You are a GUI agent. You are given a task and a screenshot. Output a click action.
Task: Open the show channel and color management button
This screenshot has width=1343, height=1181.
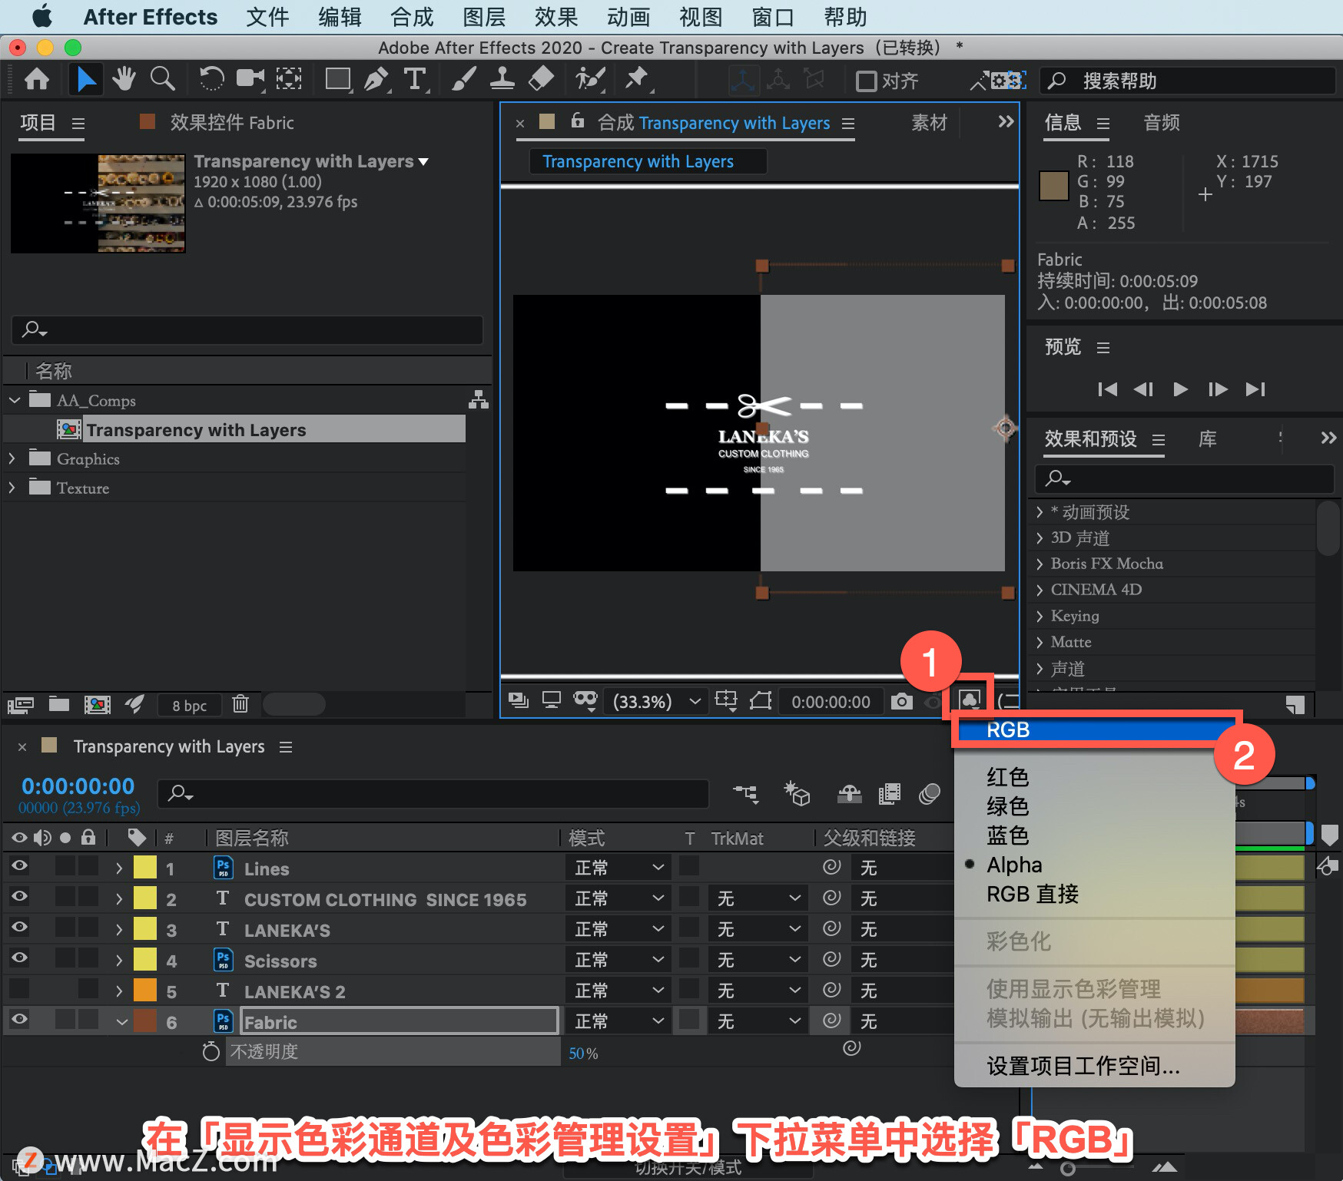[970, 700]
